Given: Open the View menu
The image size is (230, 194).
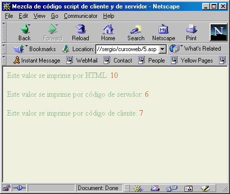Looking at the screenshot, I should tap(39, 16).
